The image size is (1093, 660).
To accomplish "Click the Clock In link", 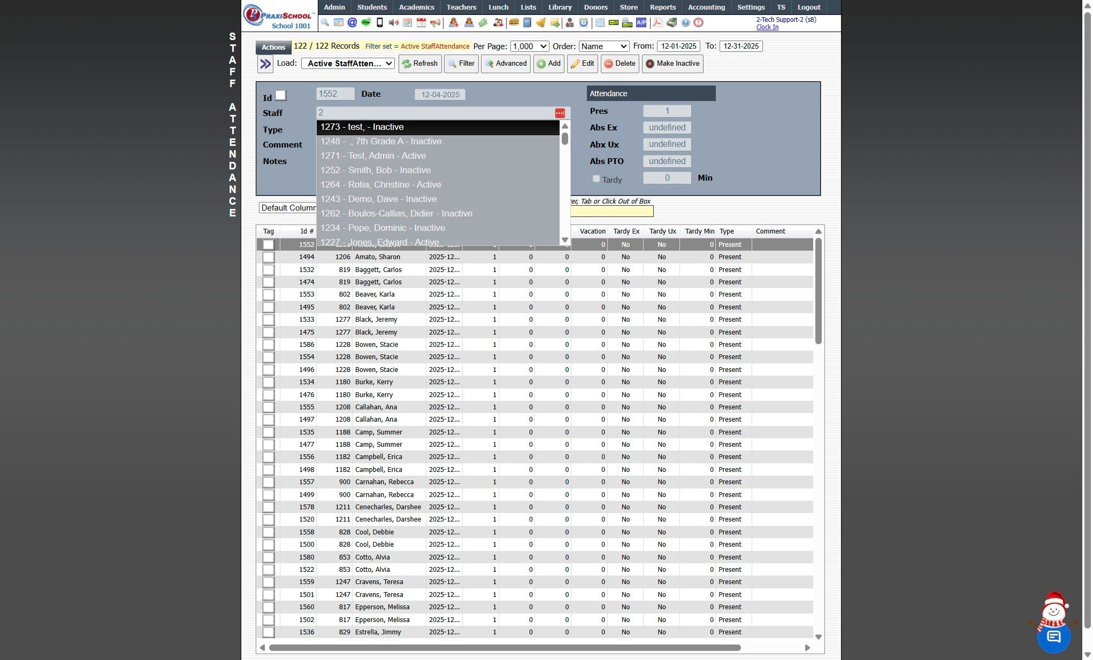I will tap(767, 27).
